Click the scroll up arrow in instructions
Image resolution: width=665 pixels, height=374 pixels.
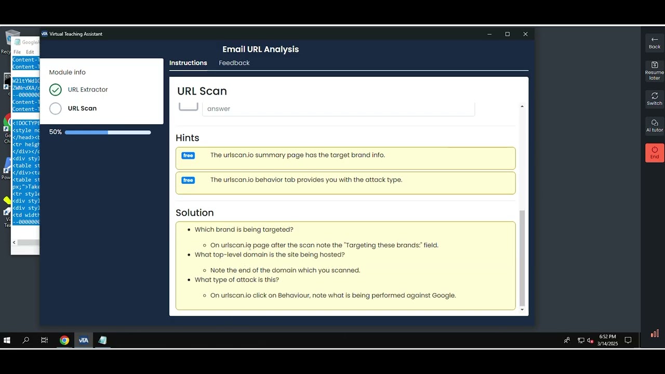point(522,106)
